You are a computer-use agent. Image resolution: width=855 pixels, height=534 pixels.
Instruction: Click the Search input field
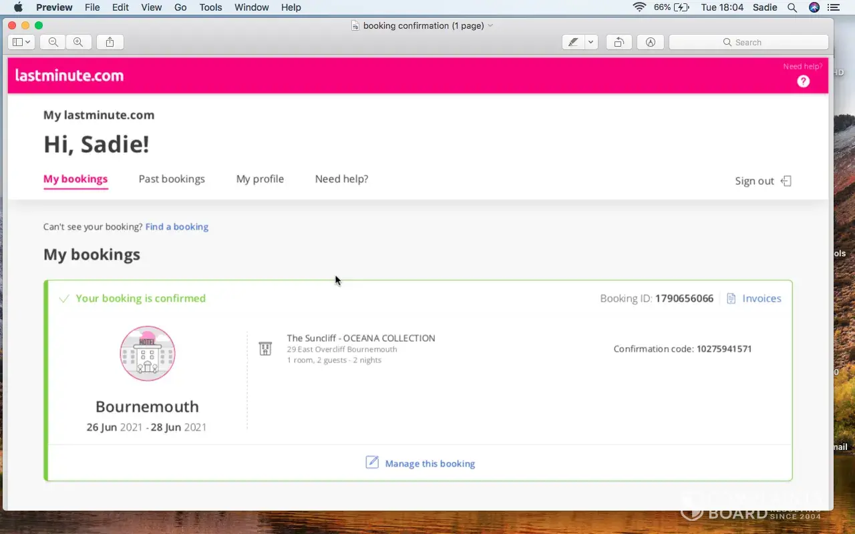[748, 42]
